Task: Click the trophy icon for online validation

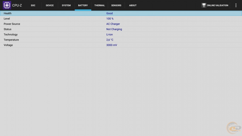Action: pyautogui.click(x=204, y=5)
